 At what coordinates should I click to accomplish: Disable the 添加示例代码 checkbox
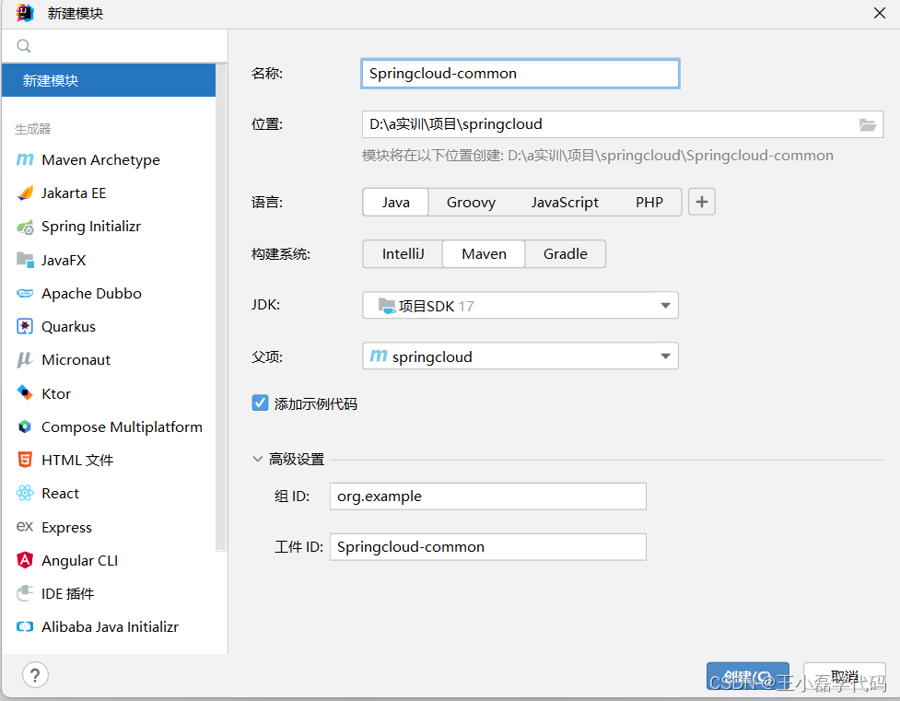pos(260,402)
